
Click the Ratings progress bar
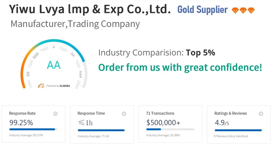(x=239, y=130)
